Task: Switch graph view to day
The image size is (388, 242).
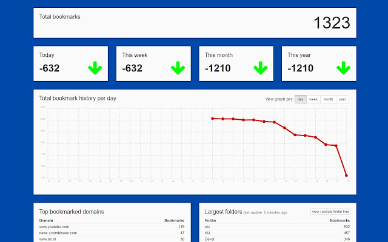Action: [301, 99]
